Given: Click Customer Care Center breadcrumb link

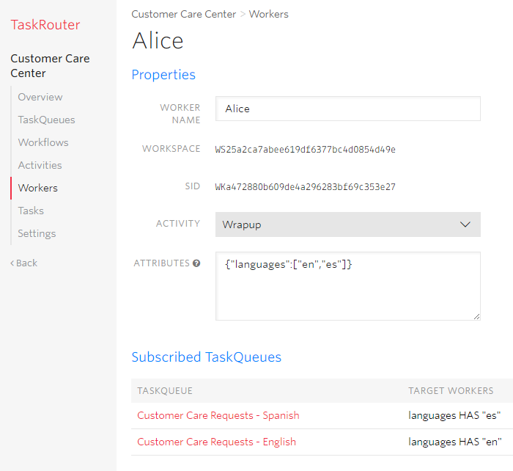Looking at the screenshot, I should coord(183,14).
